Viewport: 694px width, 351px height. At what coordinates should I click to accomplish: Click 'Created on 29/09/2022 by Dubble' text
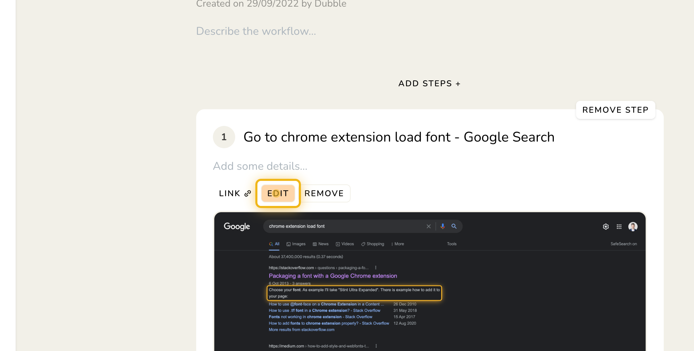[x=271, y=4]
